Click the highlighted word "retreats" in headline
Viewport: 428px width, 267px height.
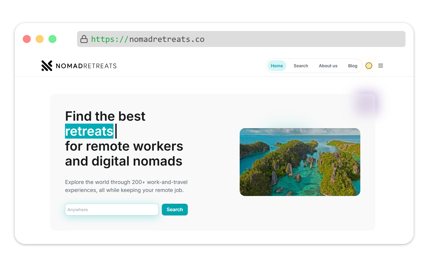[x=89, y=131]
